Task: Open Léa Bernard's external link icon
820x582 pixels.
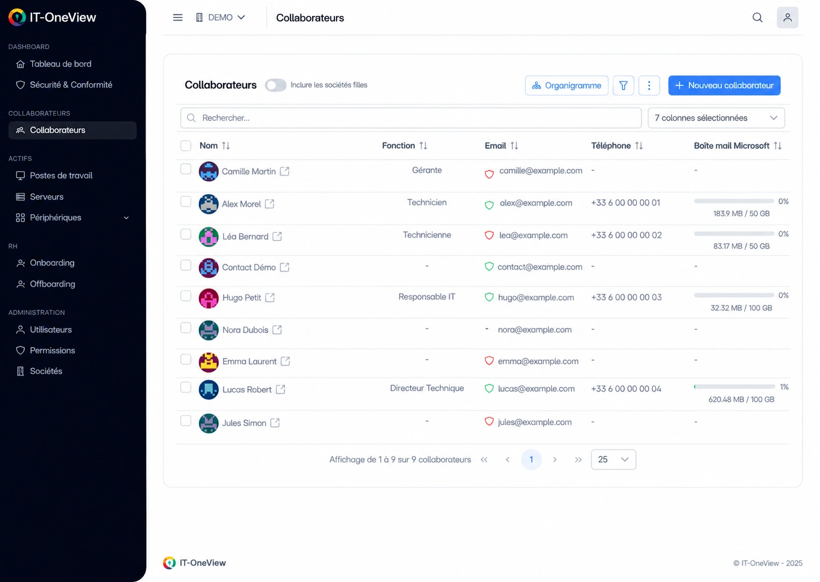Action: 277,236
